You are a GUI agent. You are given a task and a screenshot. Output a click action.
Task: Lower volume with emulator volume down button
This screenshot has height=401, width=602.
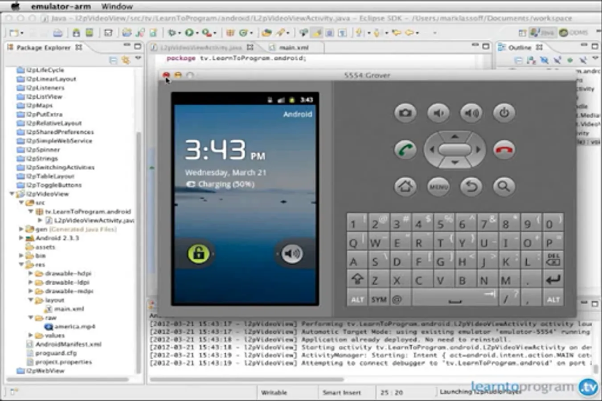point(438,113)
